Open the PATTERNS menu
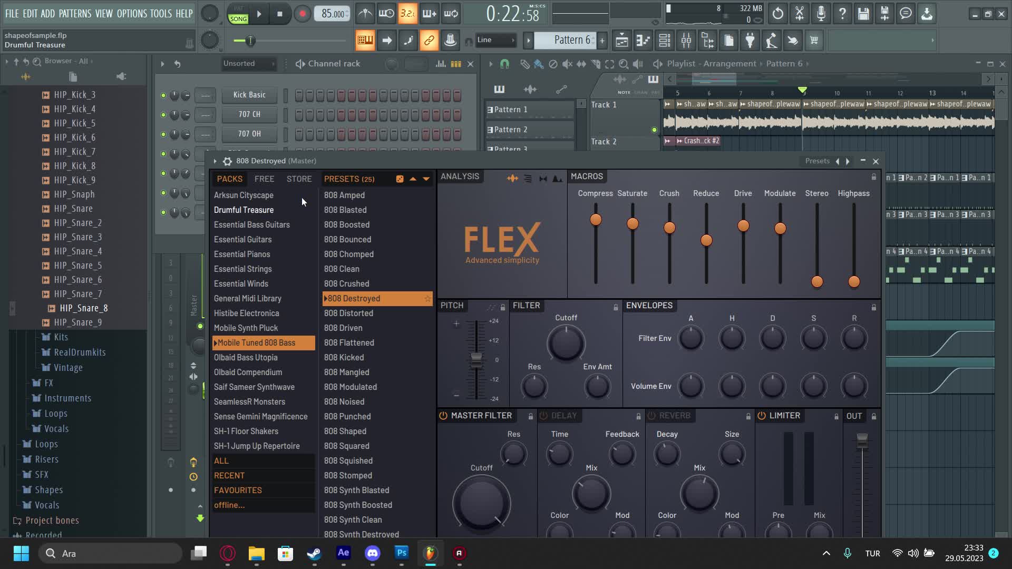The image size is (1012, 569). click(75, 14)
